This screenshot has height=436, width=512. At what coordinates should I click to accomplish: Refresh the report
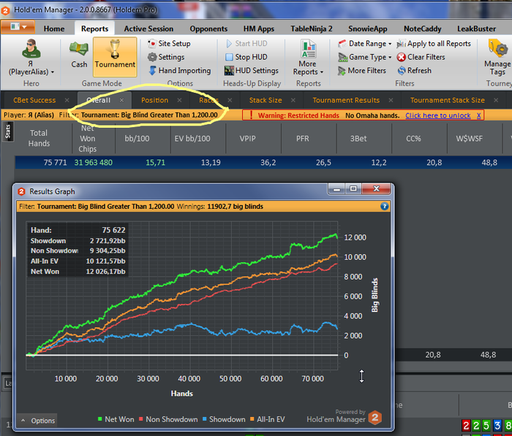(415, 70)
